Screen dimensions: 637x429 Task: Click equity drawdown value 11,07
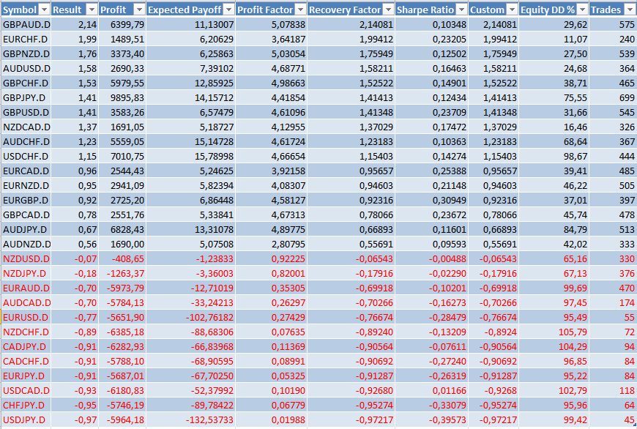click(x=575, y=39)
